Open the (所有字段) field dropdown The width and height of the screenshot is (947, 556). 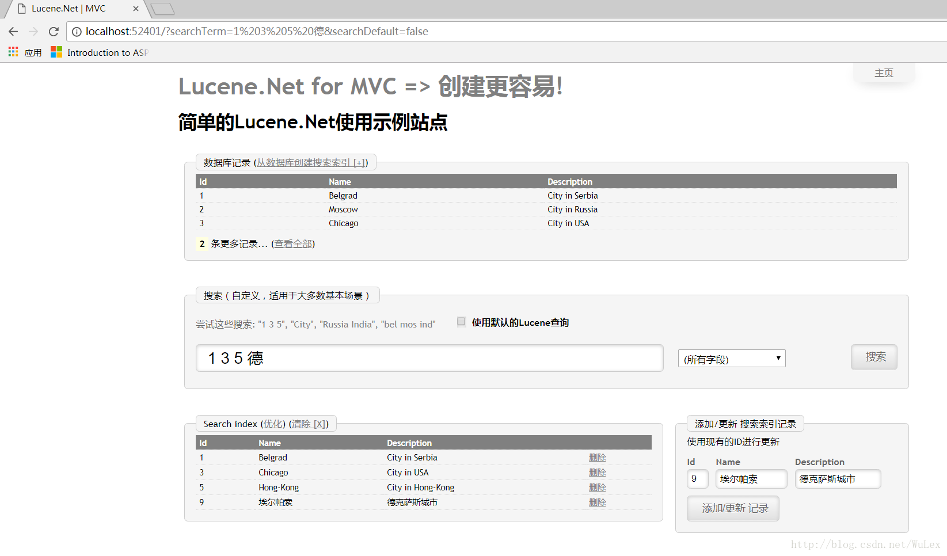click(732, 359)
